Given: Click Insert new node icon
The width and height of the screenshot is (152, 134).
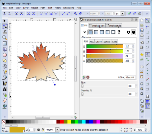Looking at the screenshot, I should (4, 14).
